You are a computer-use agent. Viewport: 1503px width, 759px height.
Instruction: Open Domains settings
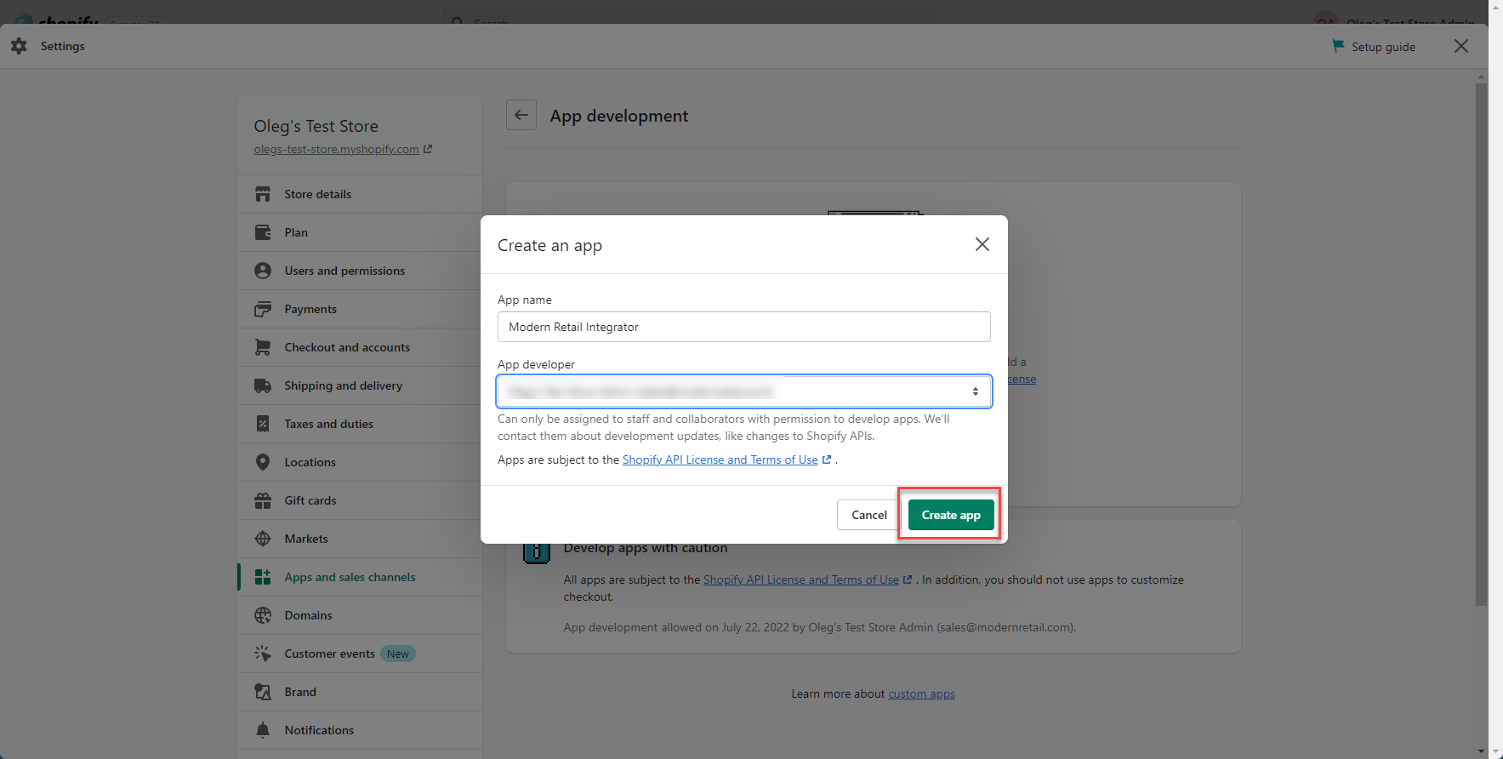360,615
